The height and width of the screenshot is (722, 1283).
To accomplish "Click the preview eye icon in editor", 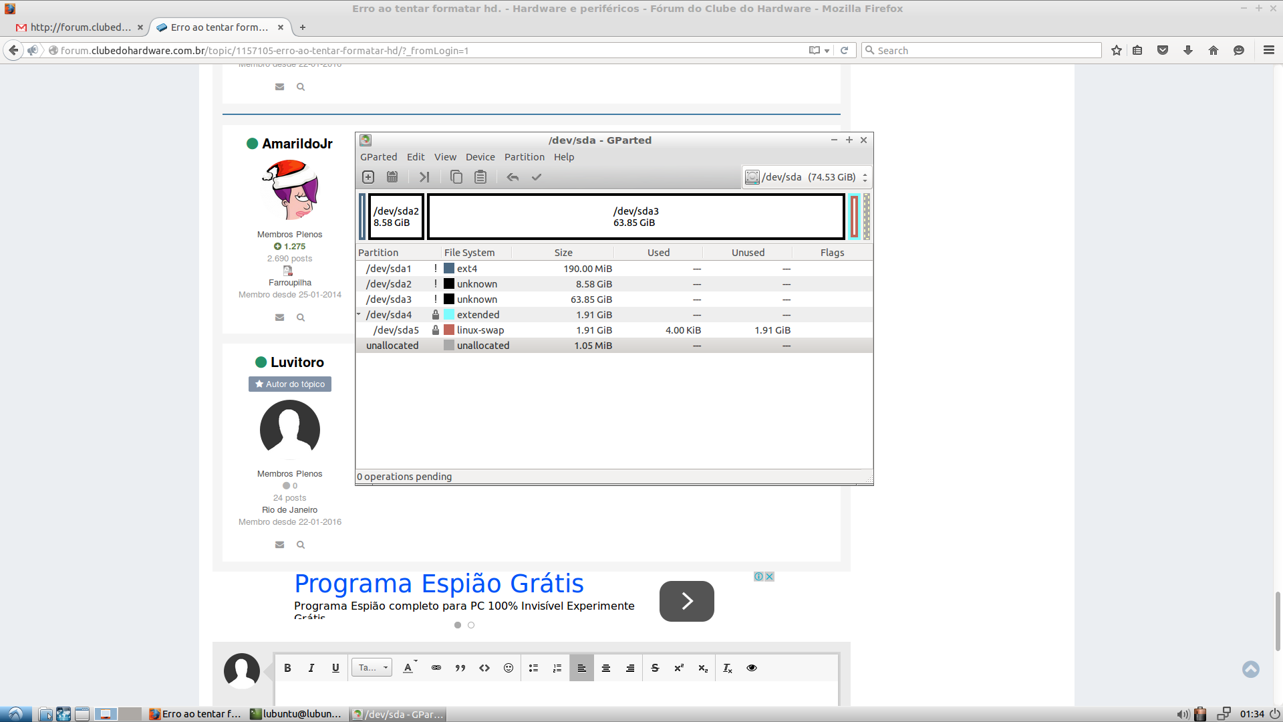I will 752,668.
